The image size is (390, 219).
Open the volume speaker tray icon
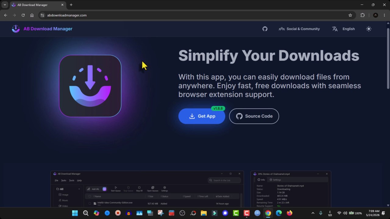coord(345,213)
